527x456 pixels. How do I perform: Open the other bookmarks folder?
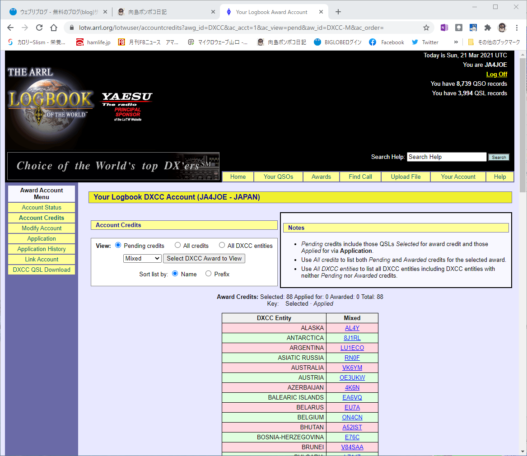494,42
